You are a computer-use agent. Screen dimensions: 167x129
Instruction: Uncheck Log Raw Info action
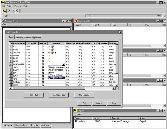point(49,78)
